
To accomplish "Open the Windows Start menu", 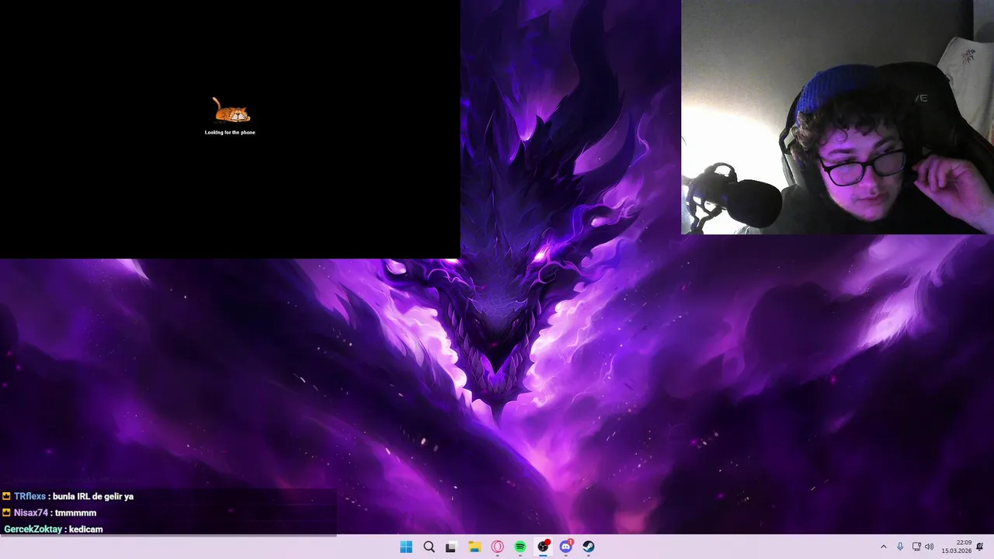I will pos(406,547).
